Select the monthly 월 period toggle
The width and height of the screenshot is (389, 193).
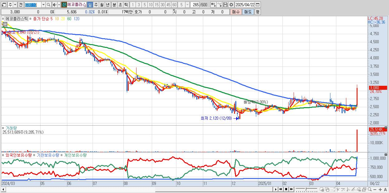102,5
